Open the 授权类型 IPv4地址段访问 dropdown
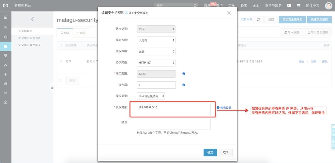The height and width of the screenshot is (163, 335). click(x=151, y=96)
